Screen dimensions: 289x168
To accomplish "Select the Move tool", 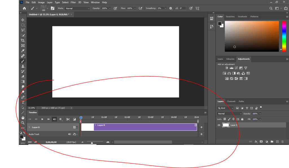I will click(x=23, y=20).
